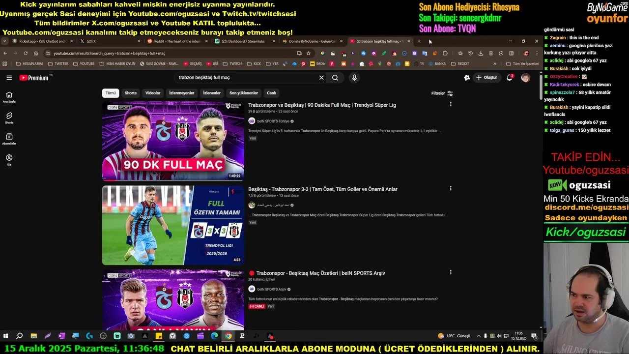The image size is (629, 354).
Task: Open the REDDIT bookmarks folder
Action: (459, 63)
